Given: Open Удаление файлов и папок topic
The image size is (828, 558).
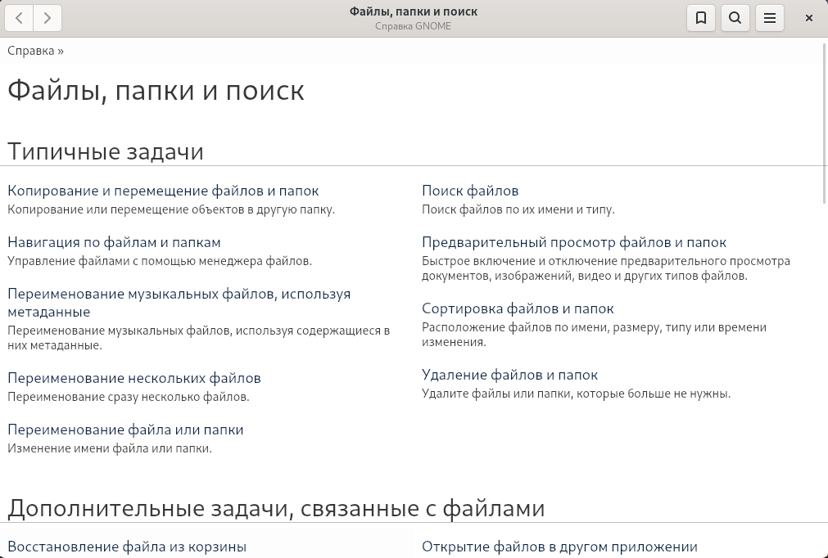Looking at the screenshot, I should pos(509,375).
